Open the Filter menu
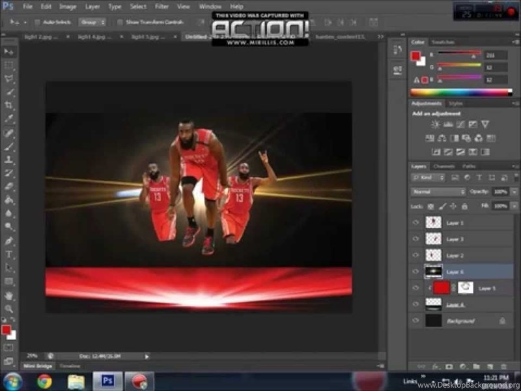The width and height of the screenshot is (521, 391). pyautogui.click(x=162, y=7)
